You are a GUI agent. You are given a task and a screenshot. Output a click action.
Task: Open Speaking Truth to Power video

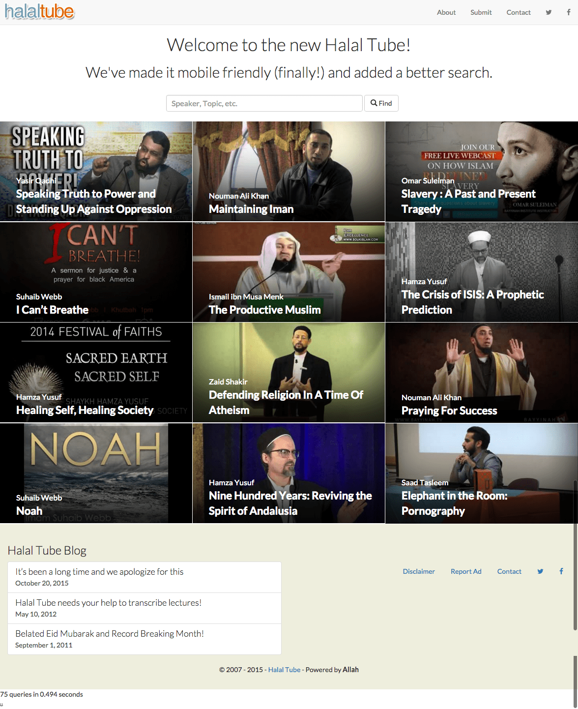[96, 172]
